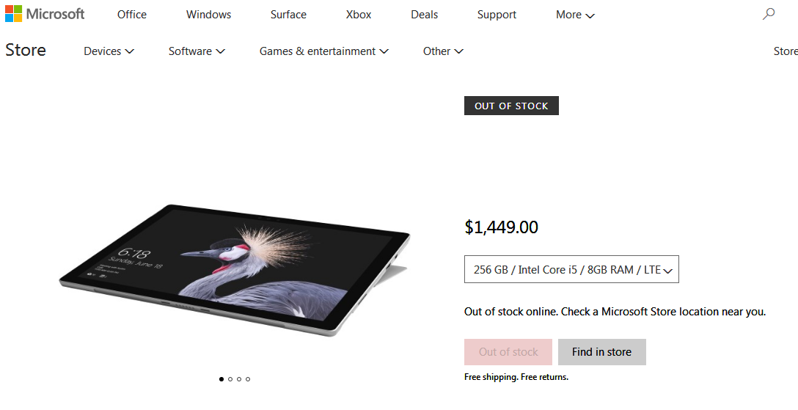Open the Windows menu item
Image resolution: width=798 pixels, height=410 pixels.
point(208,15)
